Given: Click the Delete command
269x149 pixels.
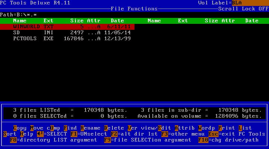Looking at the screenshot, I should [x=114, y=128].
